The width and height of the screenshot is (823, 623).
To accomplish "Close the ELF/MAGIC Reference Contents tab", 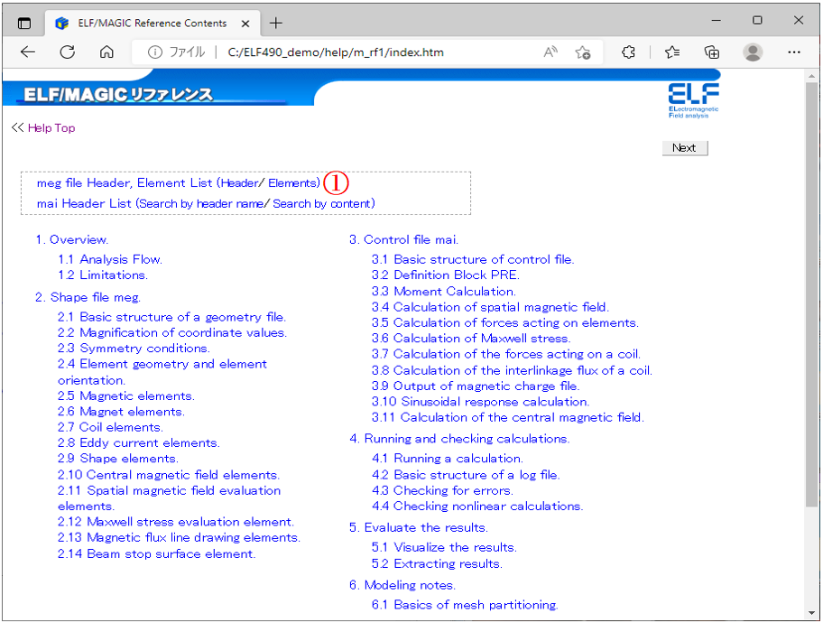I will tap(245, 23).
